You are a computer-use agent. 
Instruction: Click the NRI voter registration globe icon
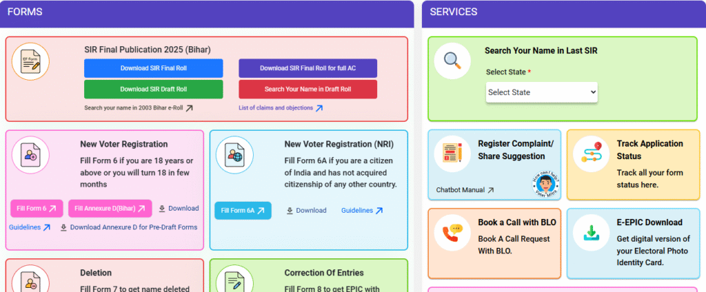[235, 155]
